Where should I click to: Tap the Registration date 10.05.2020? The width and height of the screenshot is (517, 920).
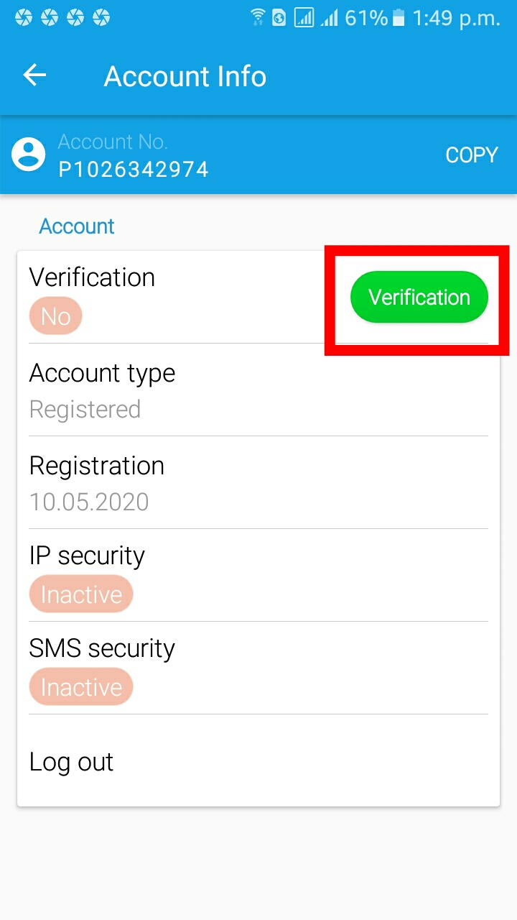[x=89, y=501]
